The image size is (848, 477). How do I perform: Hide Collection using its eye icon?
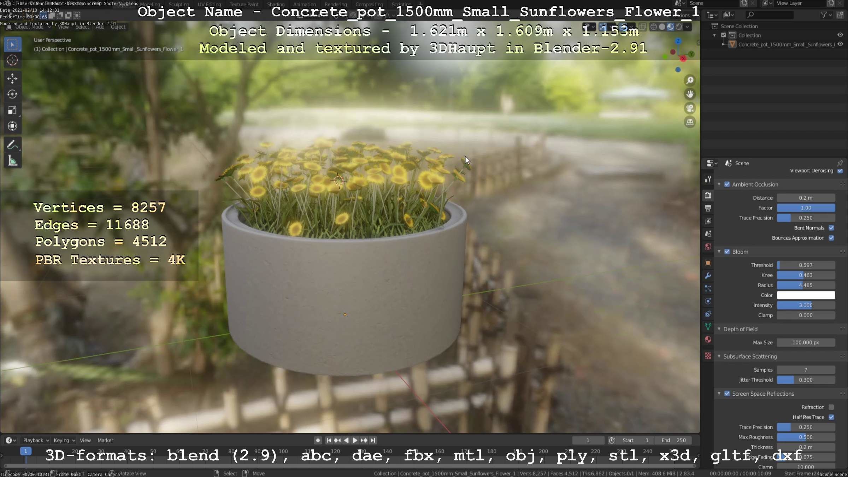pyautogui.click(x=840, y=35)
